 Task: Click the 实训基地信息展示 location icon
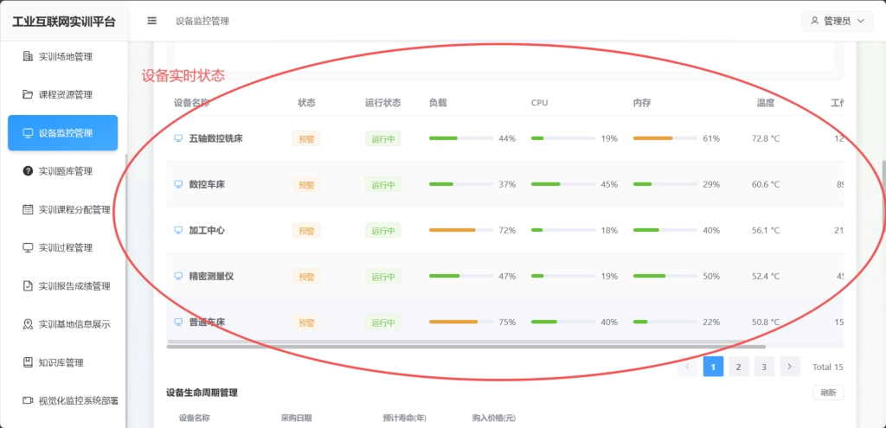pos(28,324)
